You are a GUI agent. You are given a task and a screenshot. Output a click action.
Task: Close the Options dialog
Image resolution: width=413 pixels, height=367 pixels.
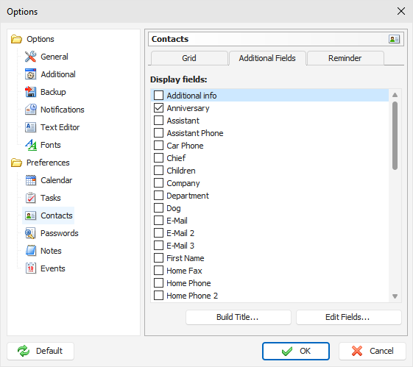coord(401,11)
